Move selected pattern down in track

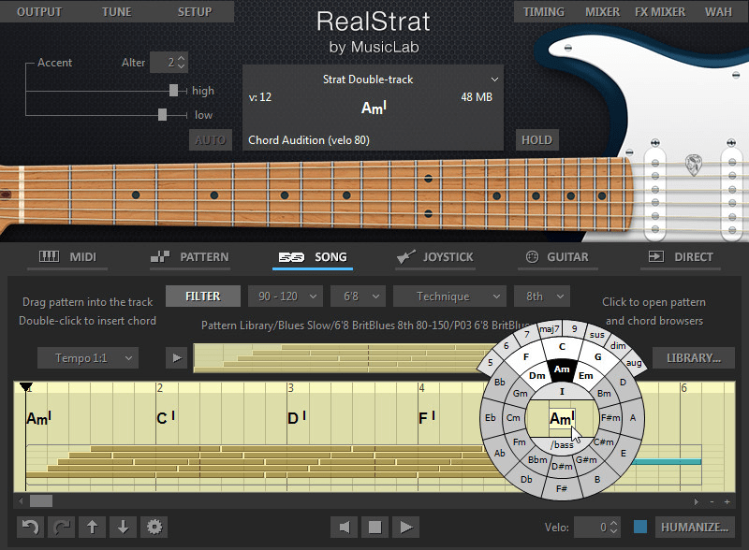[123, 527]
